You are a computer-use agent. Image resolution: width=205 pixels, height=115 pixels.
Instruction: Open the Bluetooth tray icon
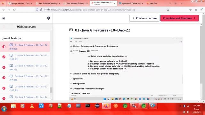point(184,106)
